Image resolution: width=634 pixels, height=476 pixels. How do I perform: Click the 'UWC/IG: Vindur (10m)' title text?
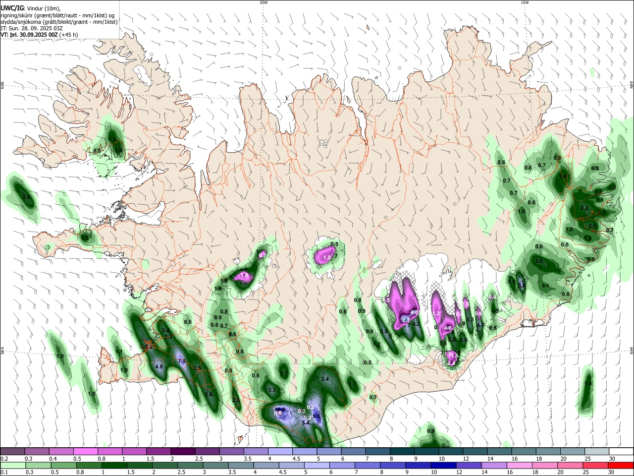pos(30,9)
